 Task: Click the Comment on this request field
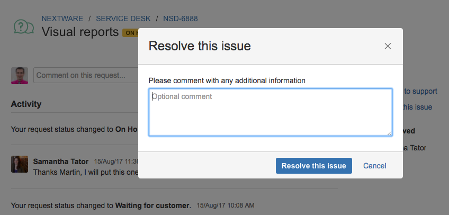point(86,75)
